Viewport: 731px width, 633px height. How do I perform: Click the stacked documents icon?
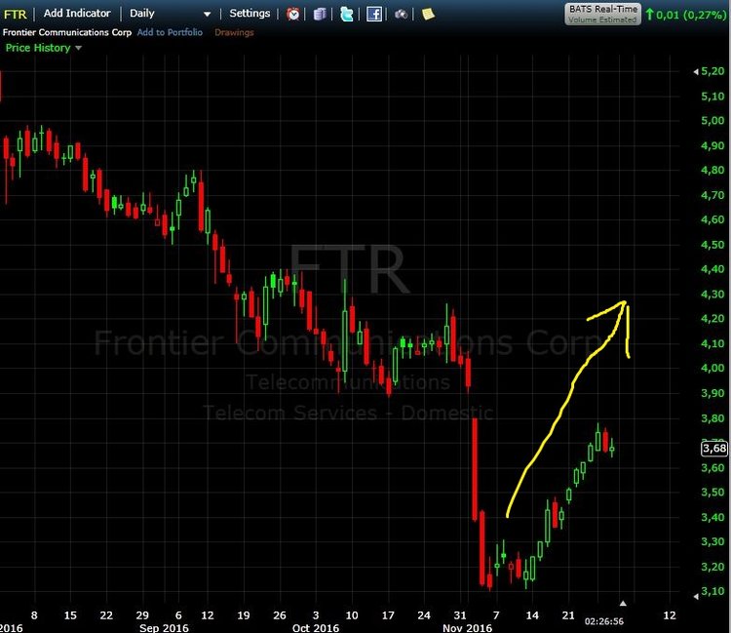(320, 14)
